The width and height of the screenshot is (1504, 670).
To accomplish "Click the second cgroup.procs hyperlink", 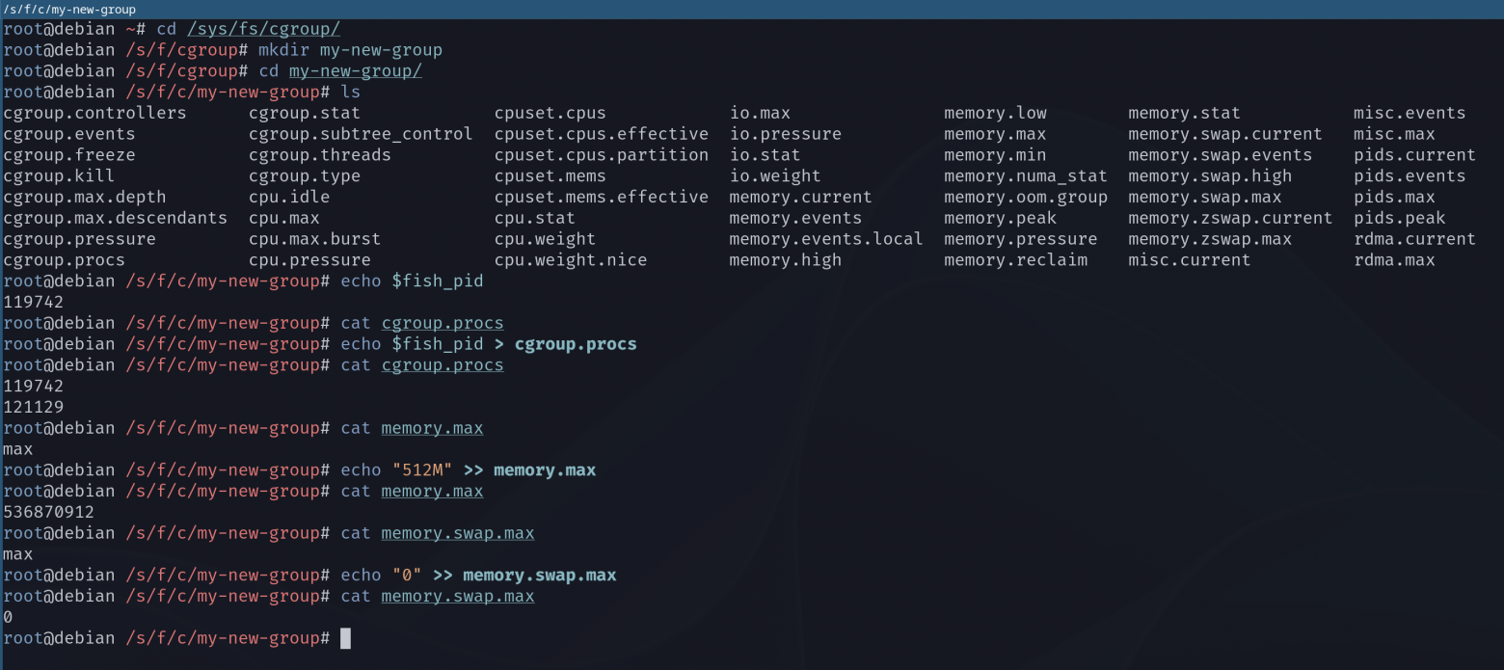I will 443,364.
